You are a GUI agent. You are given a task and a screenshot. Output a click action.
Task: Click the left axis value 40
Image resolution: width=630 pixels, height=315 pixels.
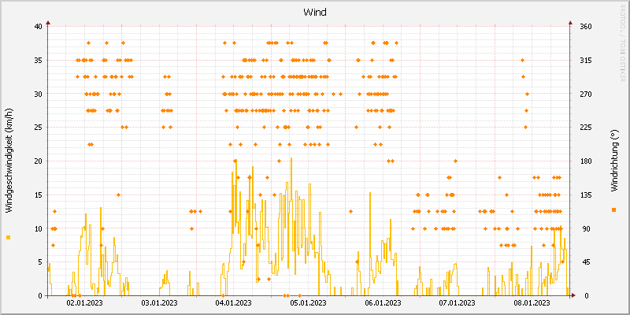point(38,27)
